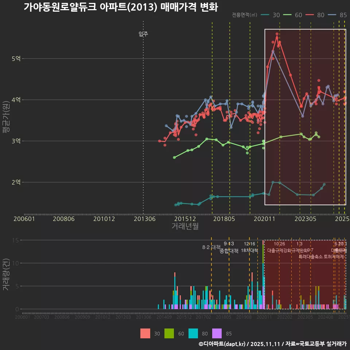
Task: Open the 디아파트(dapt.kr) watermark link
Action: (222, 344)
